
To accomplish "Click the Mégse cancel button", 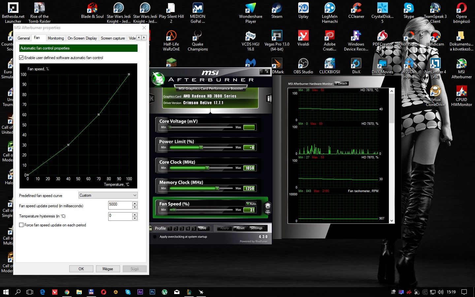I will coord(108,269).
